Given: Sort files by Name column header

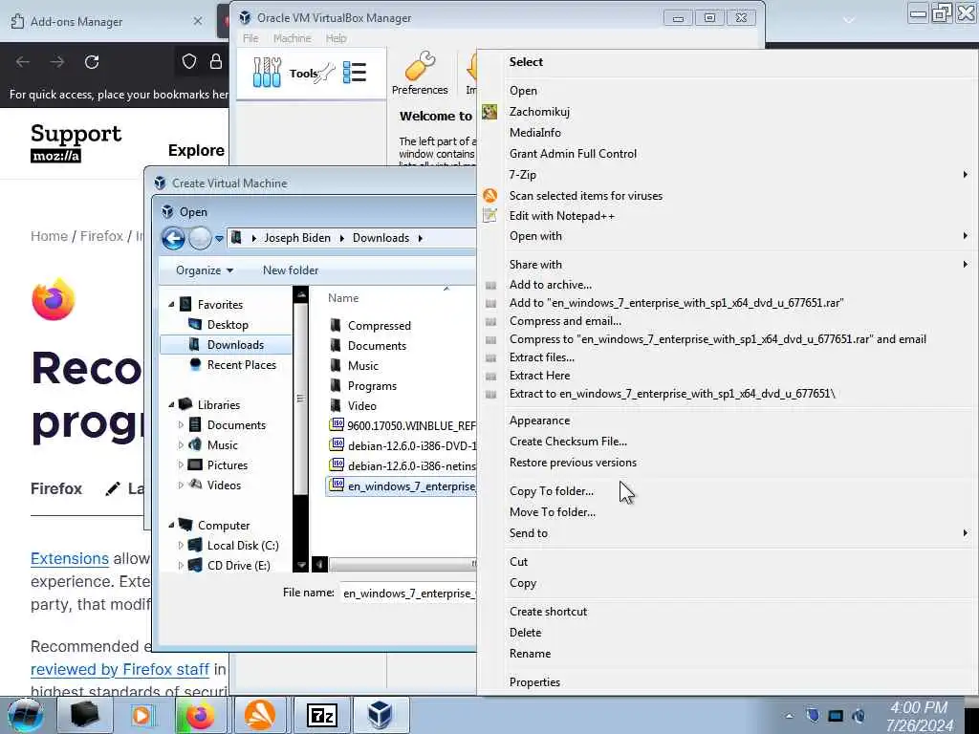Looking at the screenshot, I should 343,298.
